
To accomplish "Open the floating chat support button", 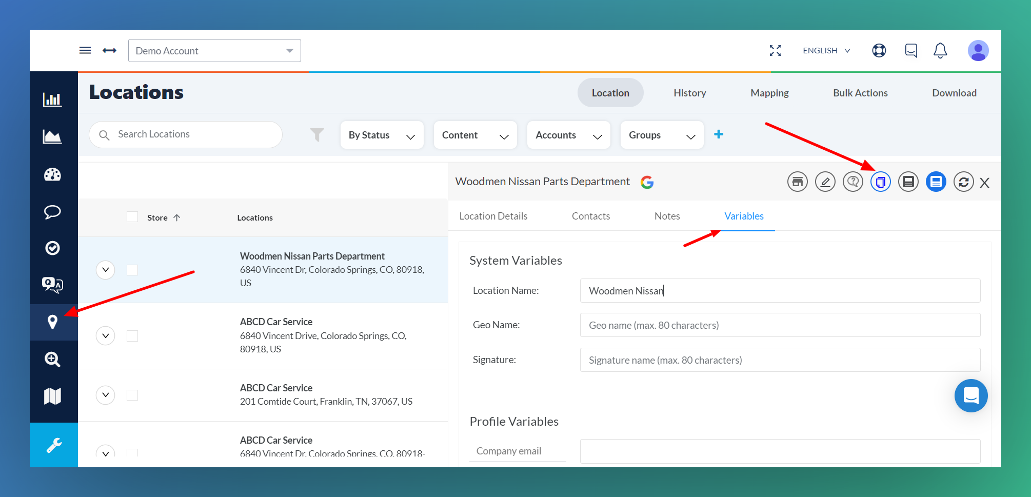I will (x=971, y=395).
